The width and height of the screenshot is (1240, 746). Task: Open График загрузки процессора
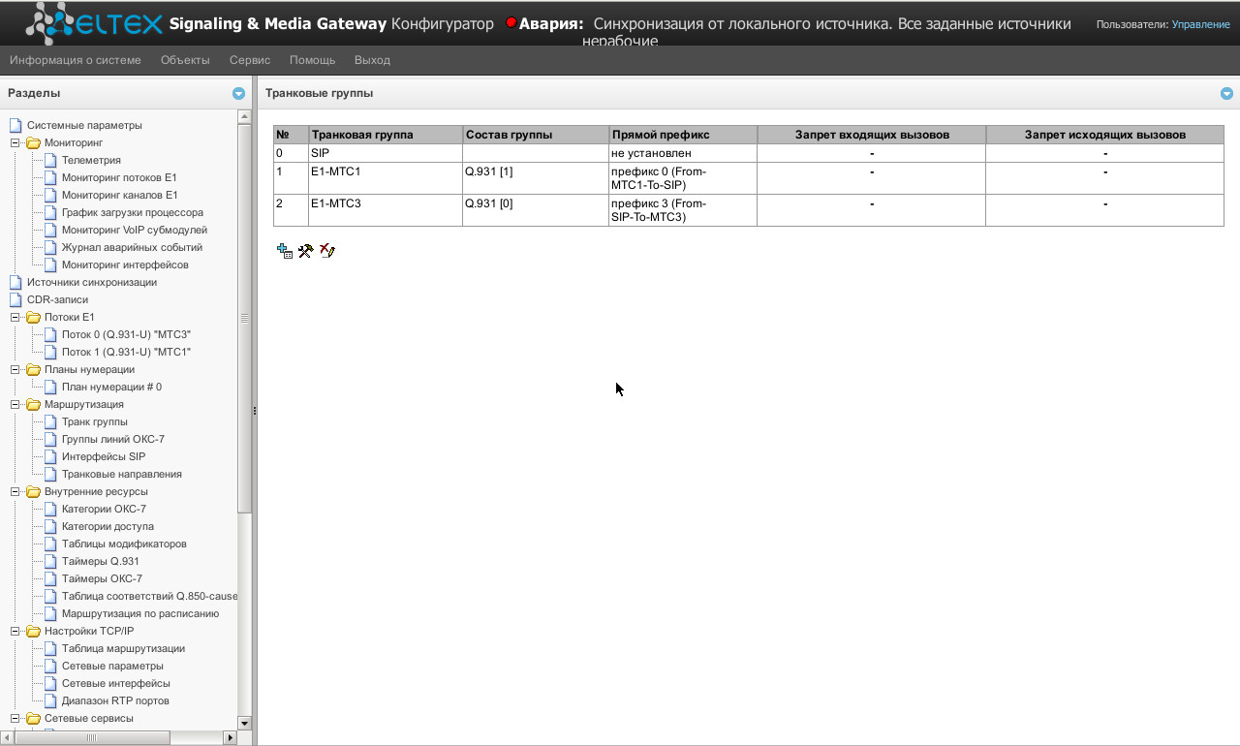point(133,212)
